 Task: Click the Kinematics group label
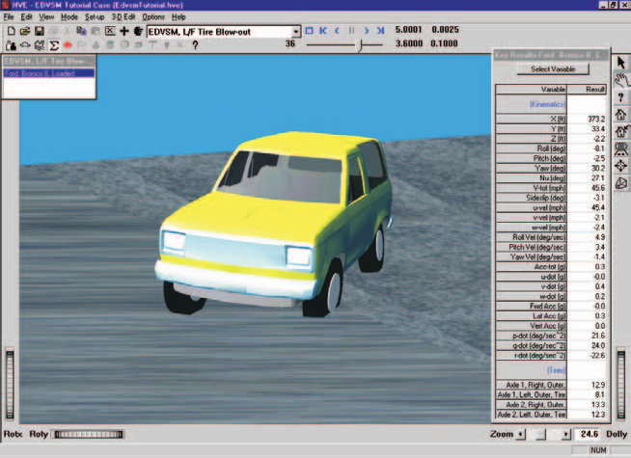[x=547, y=104]
